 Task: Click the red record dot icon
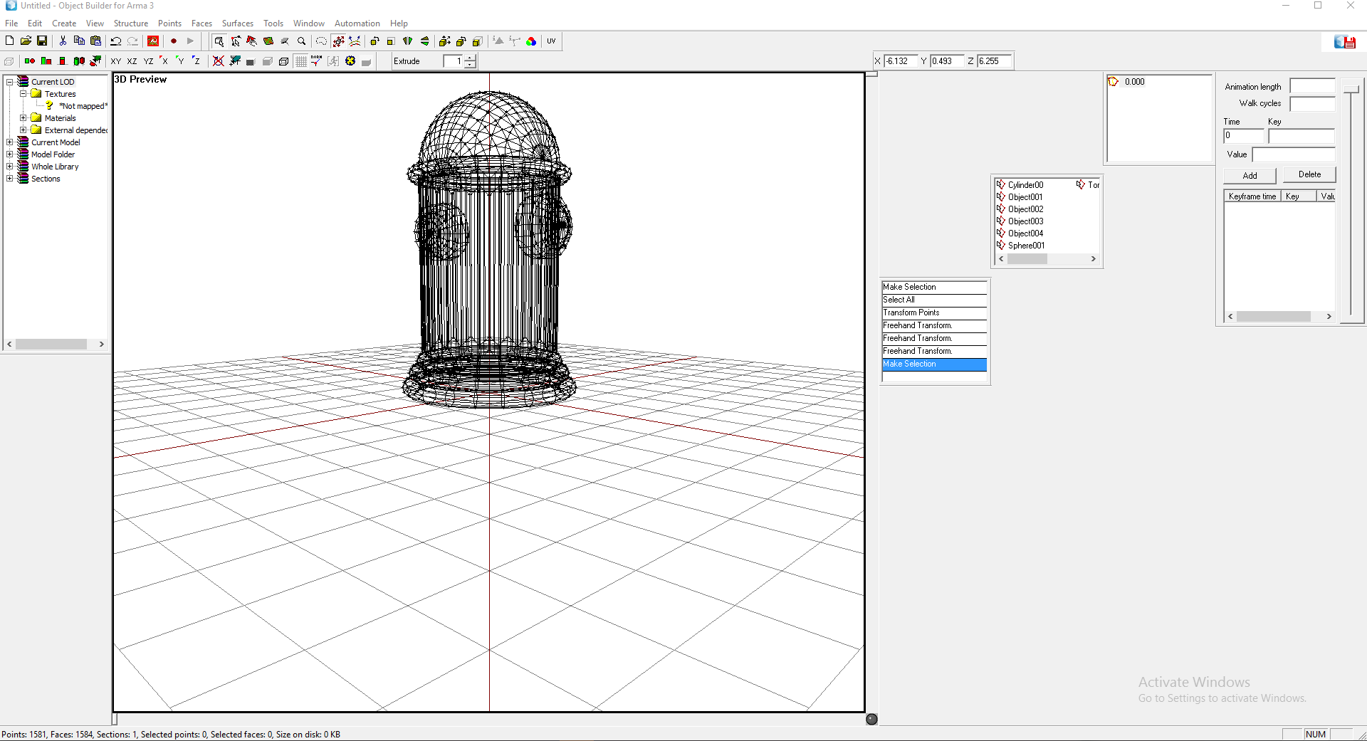click(173, 41)
